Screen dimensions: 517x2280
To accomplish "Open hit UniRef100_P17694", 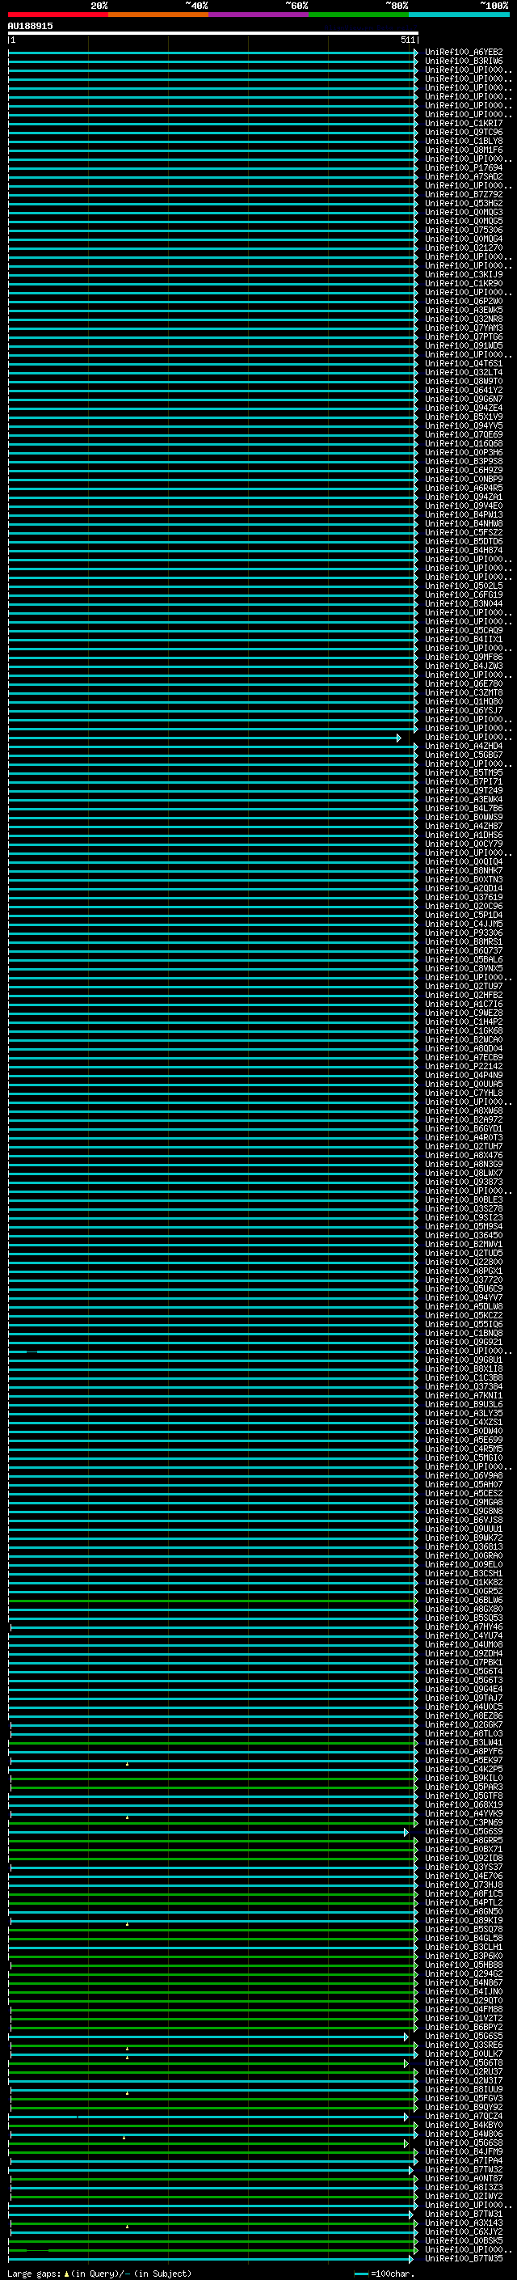I will tap(464, 168).
